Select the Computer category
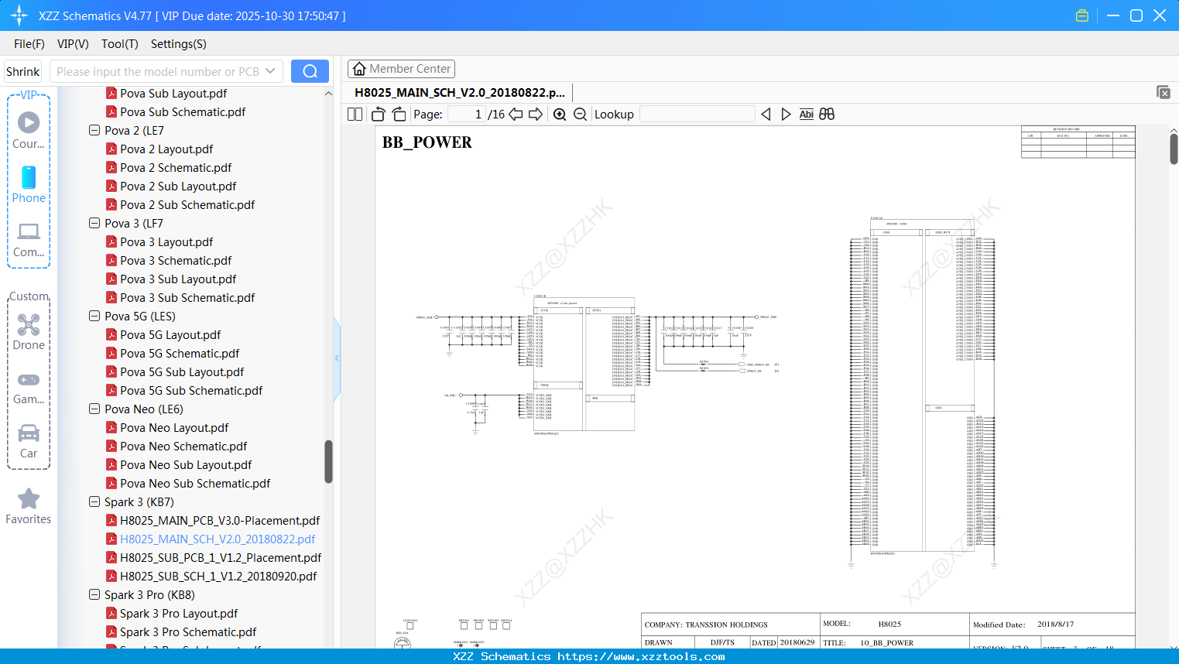This screenshot has height=664, width=1179. (x=29, y=239)
